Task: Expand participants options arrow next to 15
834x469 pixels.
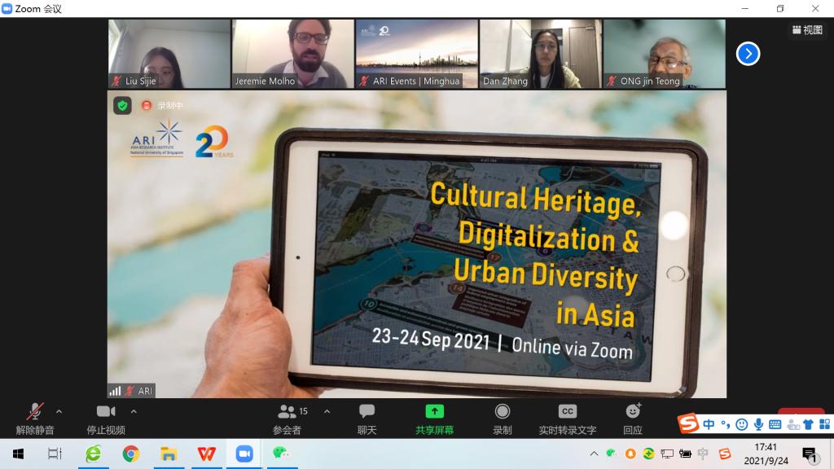Action: (x=327, y=411)
